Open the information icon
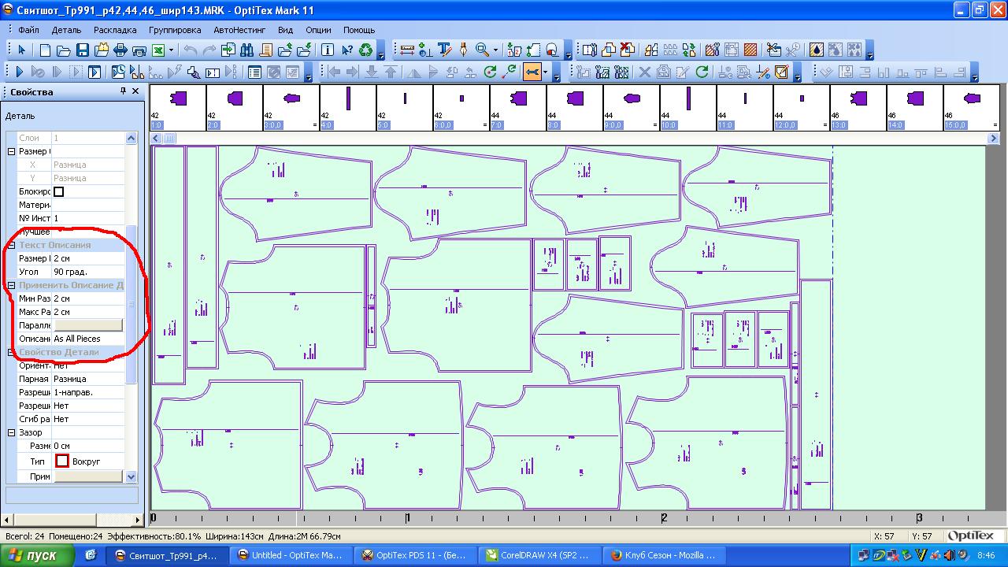 pos(328,50)
